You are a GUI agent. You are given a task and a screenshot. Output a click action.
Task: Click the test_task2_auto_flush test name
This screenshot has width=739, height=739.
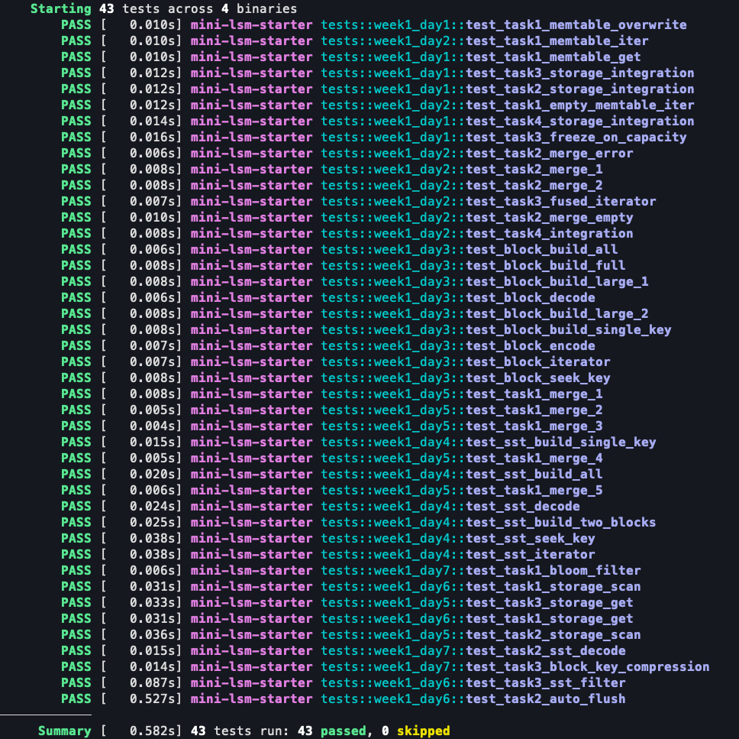[545, 698]
